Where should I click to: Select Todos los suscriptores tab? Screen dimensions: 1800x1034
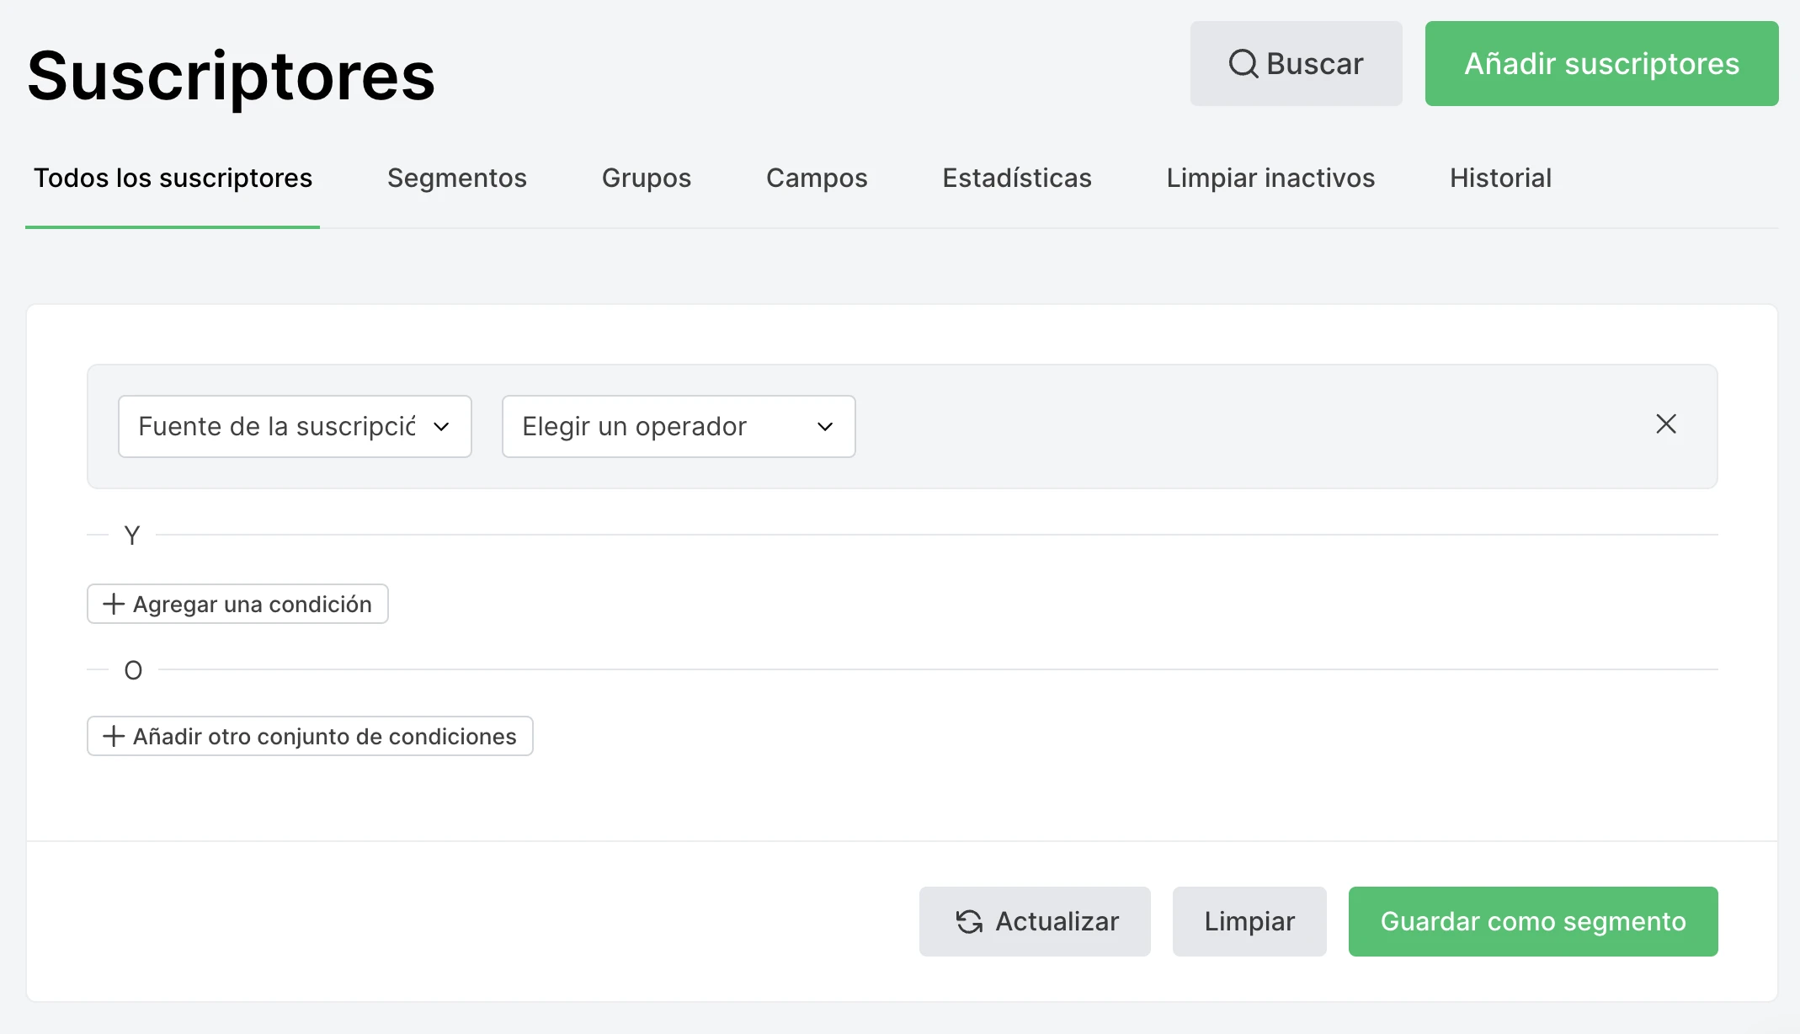173,179
